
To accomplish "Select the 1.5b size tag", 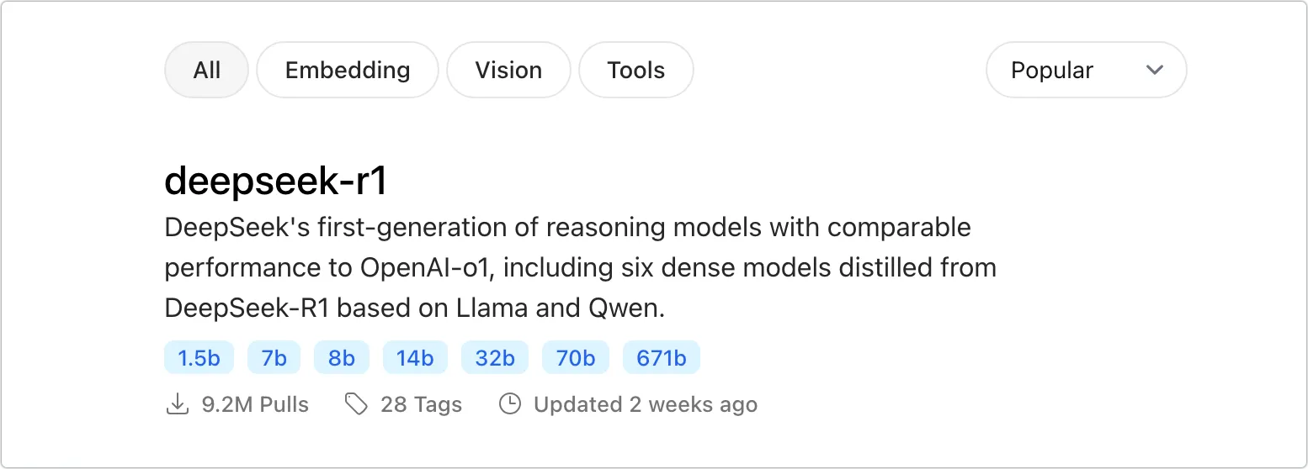I will coord(199,358).
